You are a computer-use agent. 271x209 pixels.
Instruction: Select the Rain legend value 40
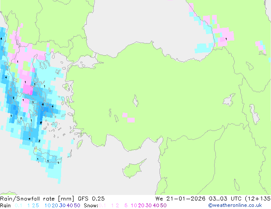tap(70, 206)
